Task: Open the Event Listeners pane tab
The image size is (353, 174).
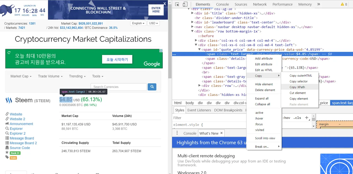Action: [199, 110]
